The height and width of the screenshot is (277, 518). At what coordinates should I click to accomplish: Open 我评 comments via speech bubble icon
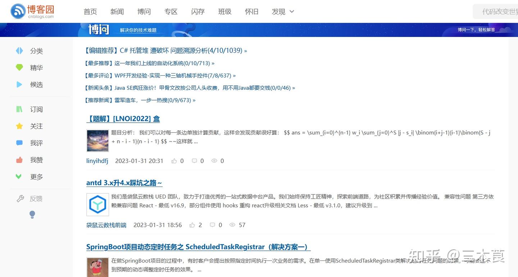point(19,143)
